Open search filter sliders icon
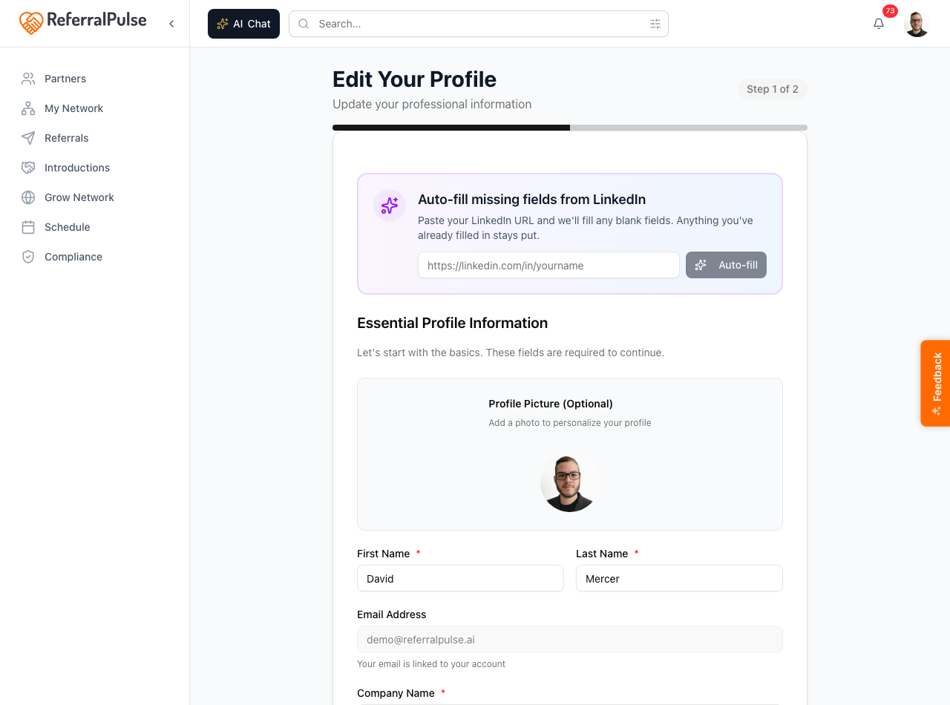The image size is (950, 705). coord(655,24)
